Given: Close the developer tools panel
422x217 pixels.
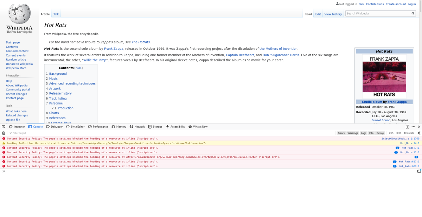Looking at the screenshot, I should (418, 127).
